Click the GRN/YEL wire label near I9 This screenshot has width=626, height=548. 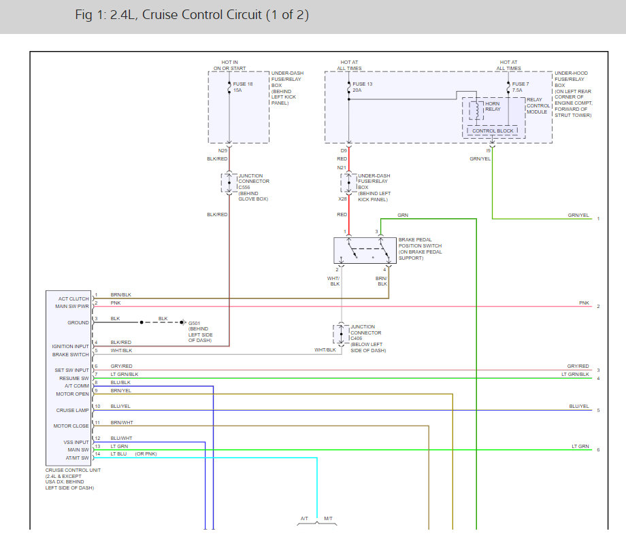point(480,158)
